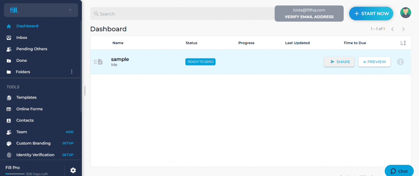Open Online Forms tool
The width and height of the screenshot is (419, 176).
(x=29, y=109)
